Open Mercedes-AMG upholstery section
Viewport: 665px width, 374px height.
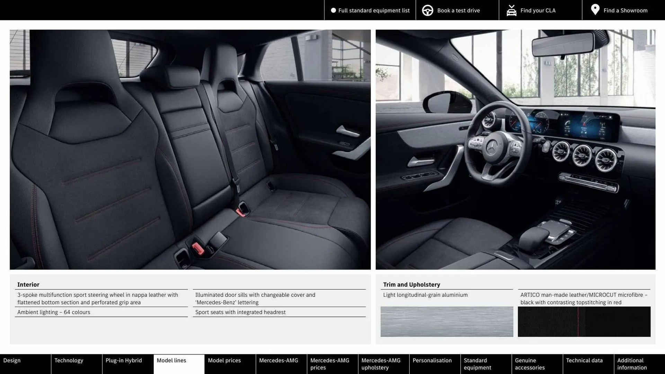click(381, 364)
